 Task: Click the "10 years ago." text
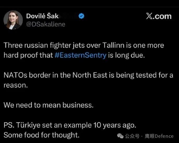tap(115, 125)
